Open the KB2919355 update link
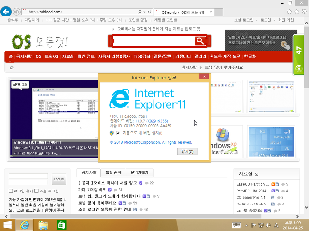309x231 pixels. click(157, 121)
